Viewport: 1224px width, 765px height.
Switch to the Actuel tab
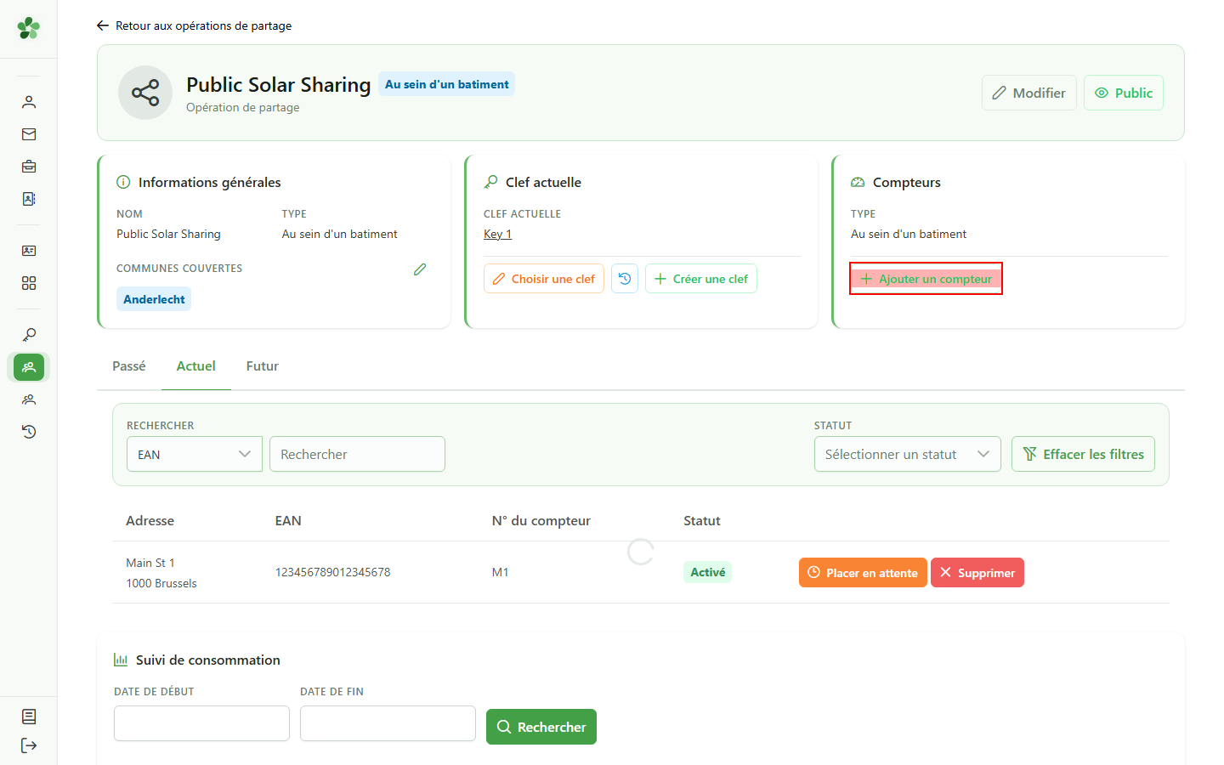196,366
